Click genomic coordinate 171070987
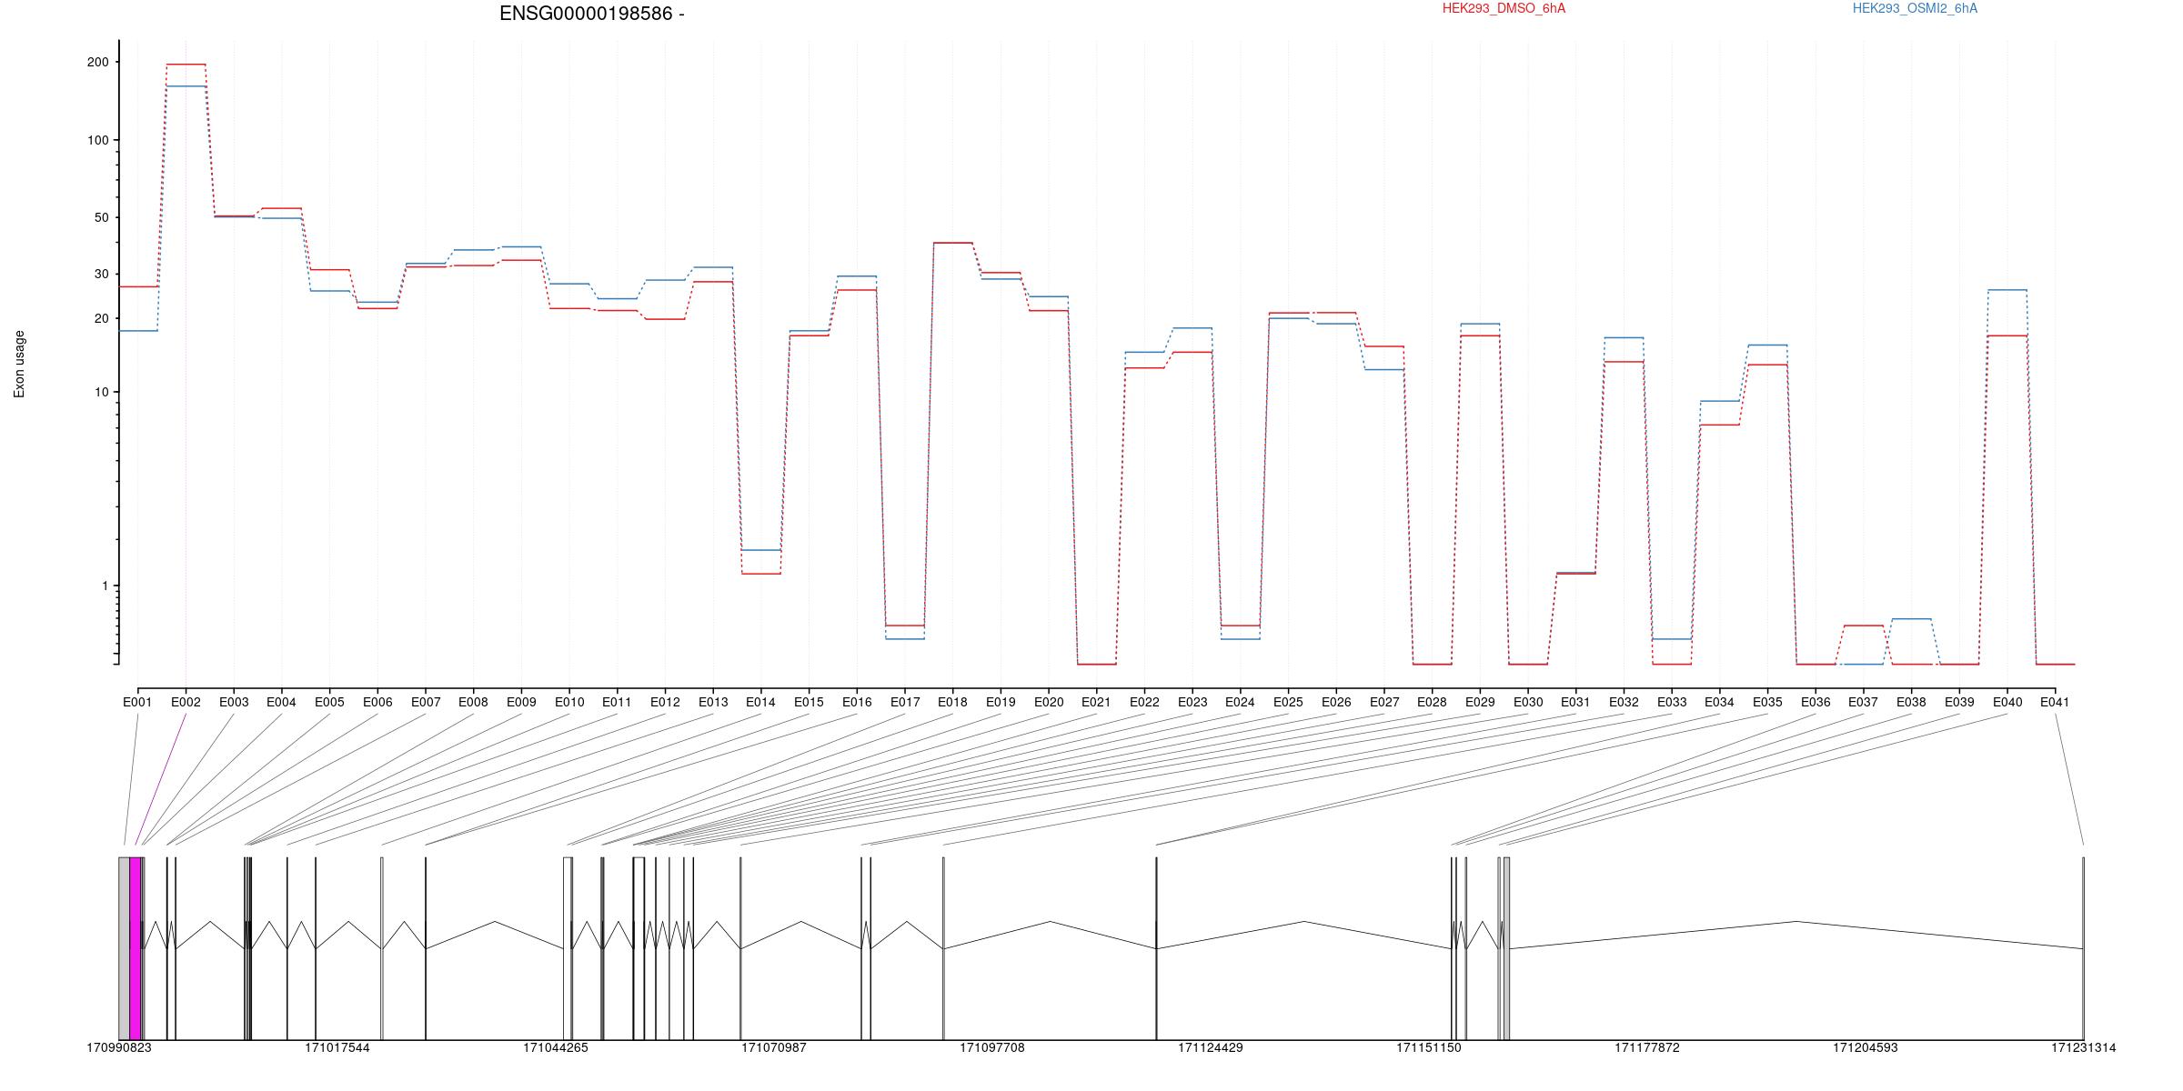 774,1047
